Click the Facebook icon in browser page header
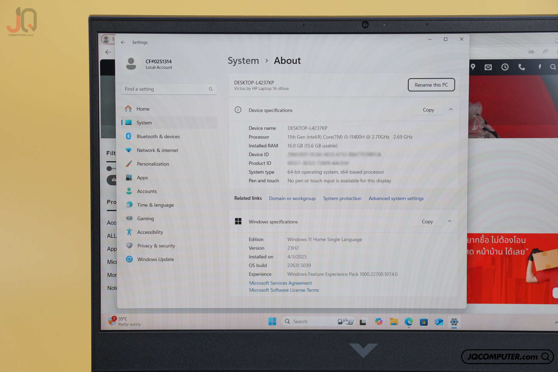Image resolution: width=558 pixels, height=372 pixels. [540, 67]
